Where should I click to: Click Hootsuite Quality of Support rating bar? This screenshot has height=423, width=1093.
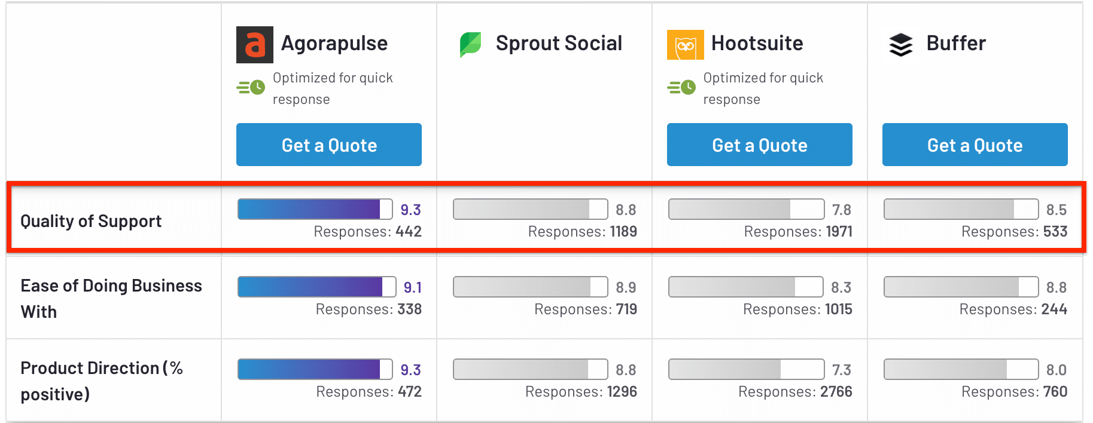[745, 209]
